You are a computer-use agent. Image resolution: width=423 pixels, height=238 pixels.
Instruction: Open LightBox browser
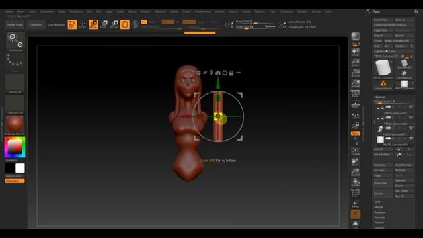36,24
